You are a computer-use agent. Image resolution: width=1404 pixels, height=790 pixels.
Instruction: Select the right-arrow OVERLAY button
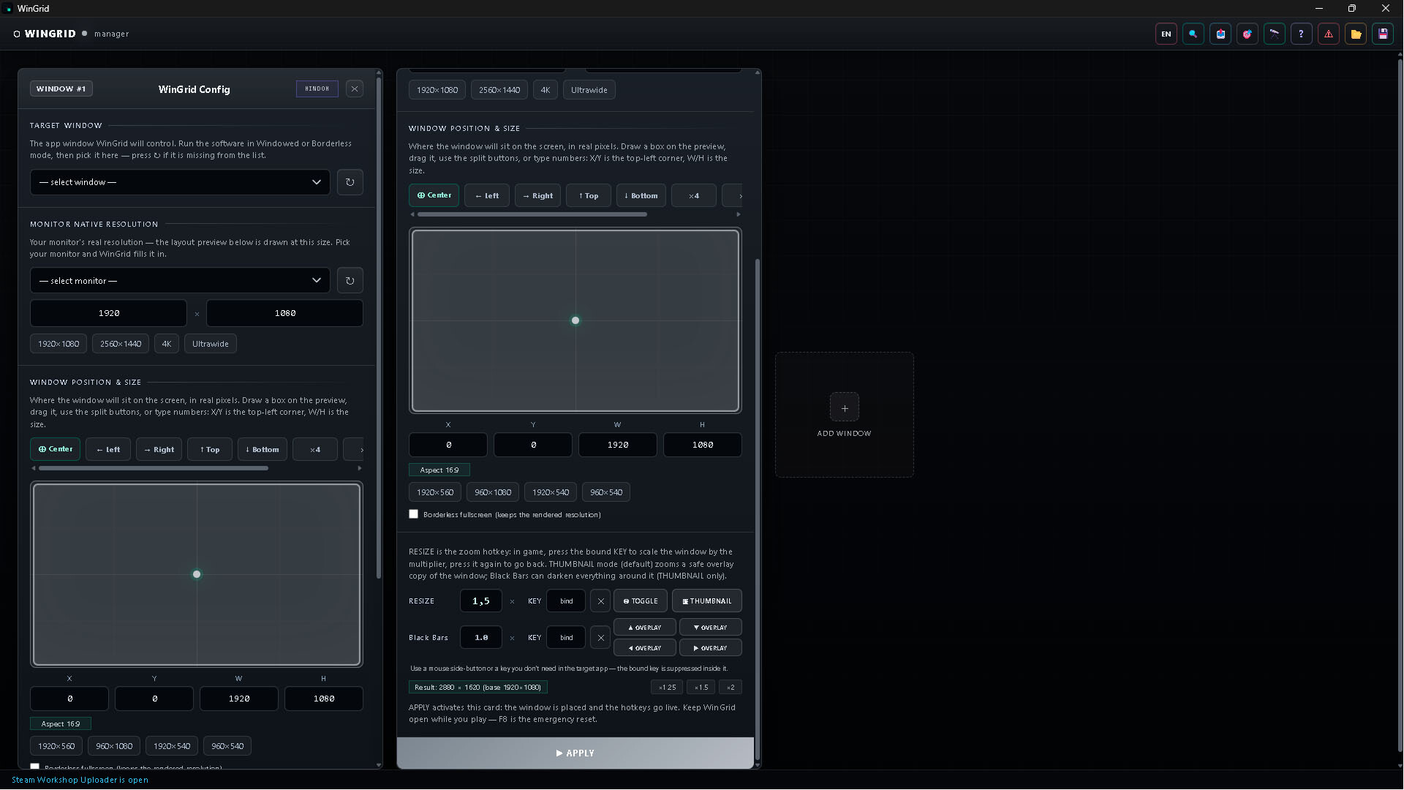(710, 648)
